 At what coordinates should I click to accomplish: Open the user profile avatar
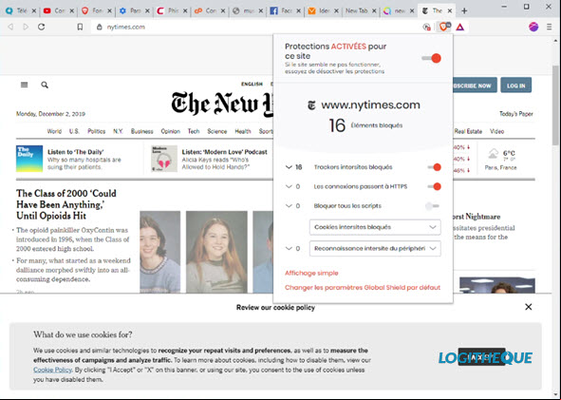tap(533, 27)
